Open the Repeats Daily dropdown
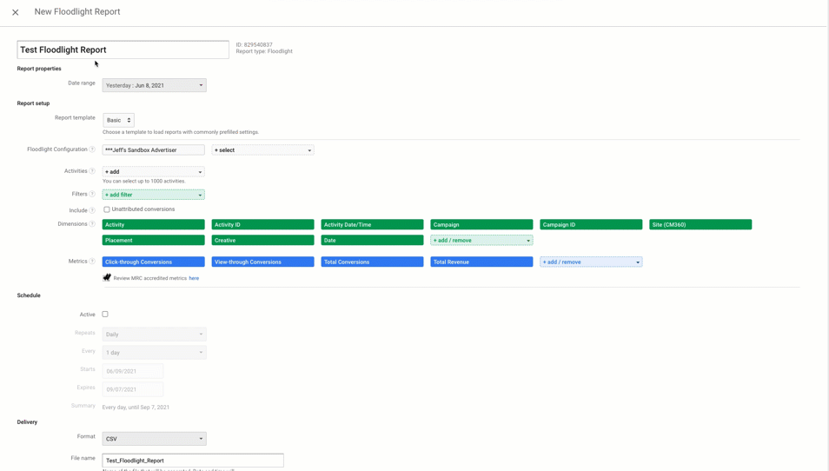This screenshot has height=471, width=829. tap(154, 334)
